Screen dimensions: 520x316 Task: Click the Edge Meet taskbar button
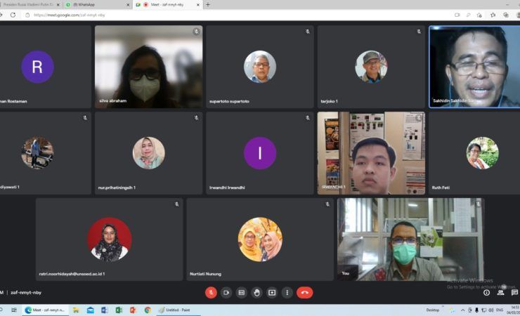pyautogui.click(x=45, y=310)
